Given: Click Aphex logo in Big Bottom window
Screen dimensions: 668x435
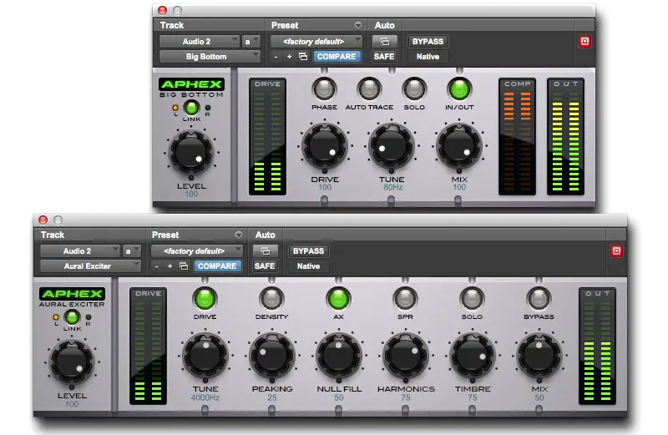Looking at the screenshot, I should point(192,84).
